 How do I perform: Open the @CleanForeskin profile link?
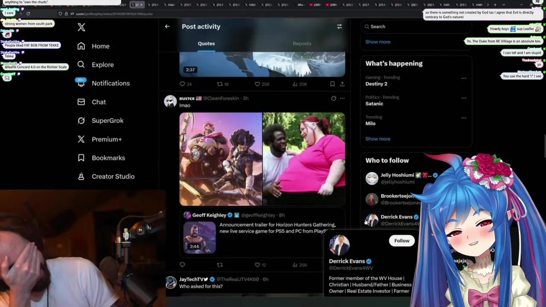pyautogui.click(x=221, y=98)
